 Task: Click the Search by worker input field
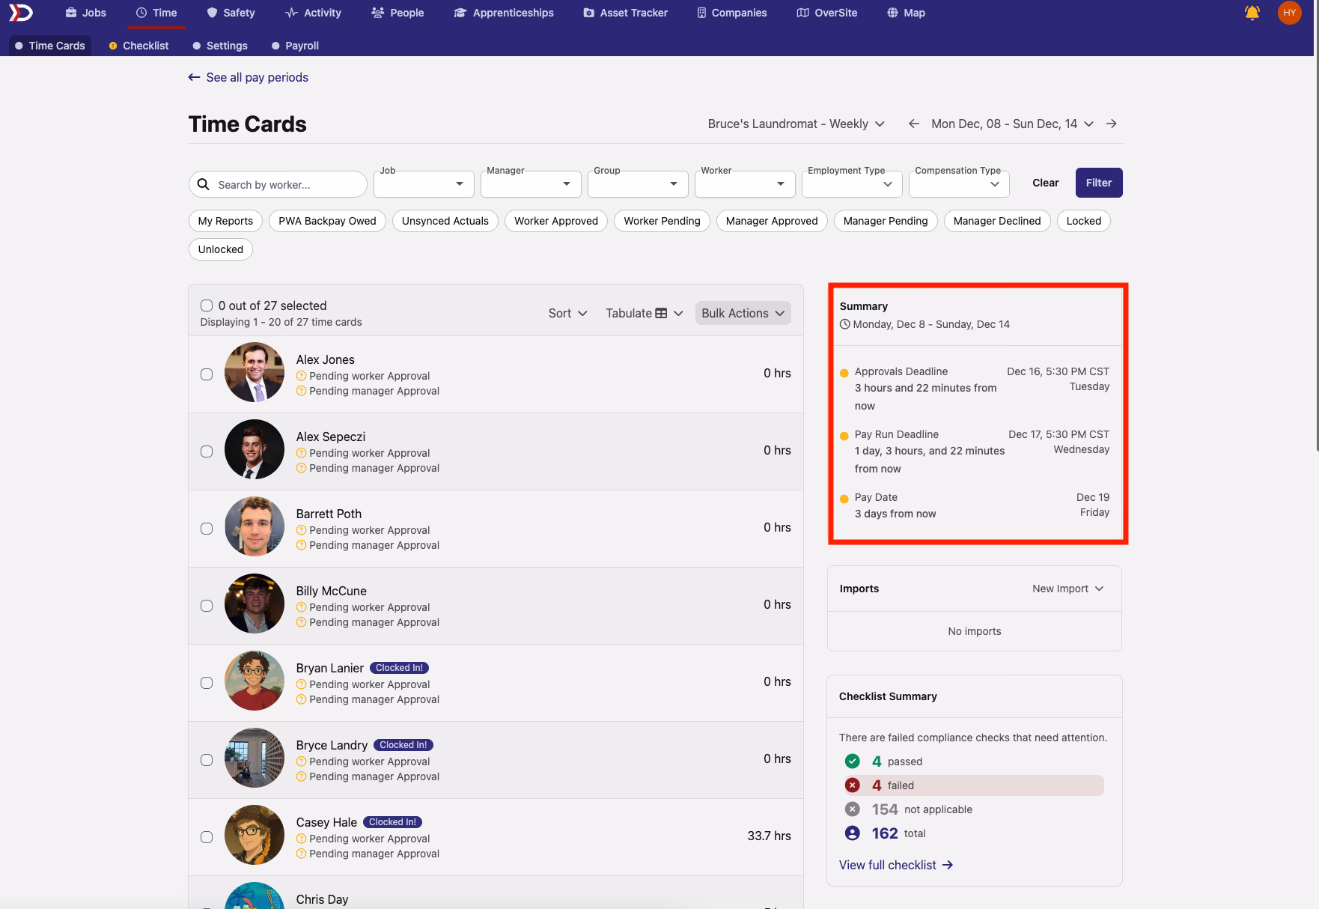pos(278,184)
